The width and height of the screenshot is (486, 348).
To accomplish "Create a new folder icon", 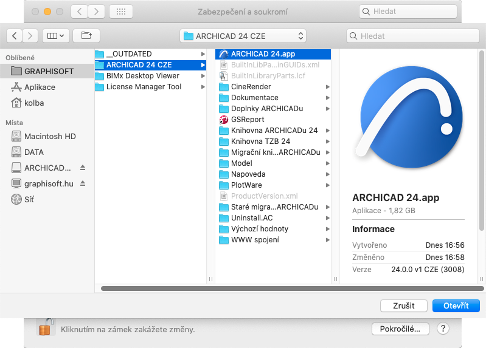I will tap(86, 36).
